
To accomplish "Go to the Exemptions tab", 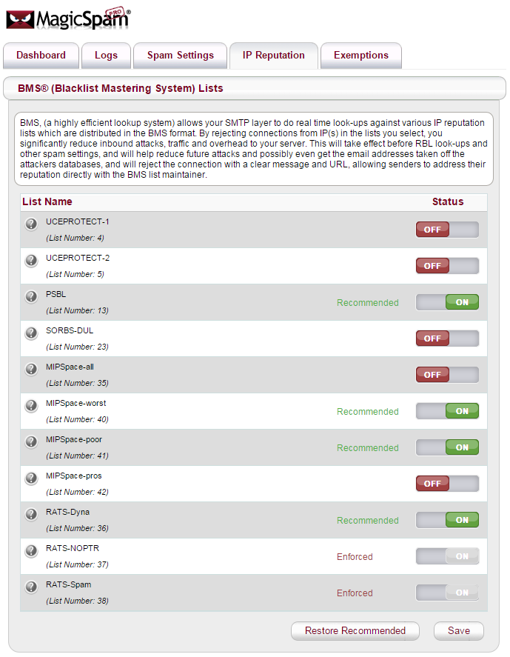I will (361, 56).
